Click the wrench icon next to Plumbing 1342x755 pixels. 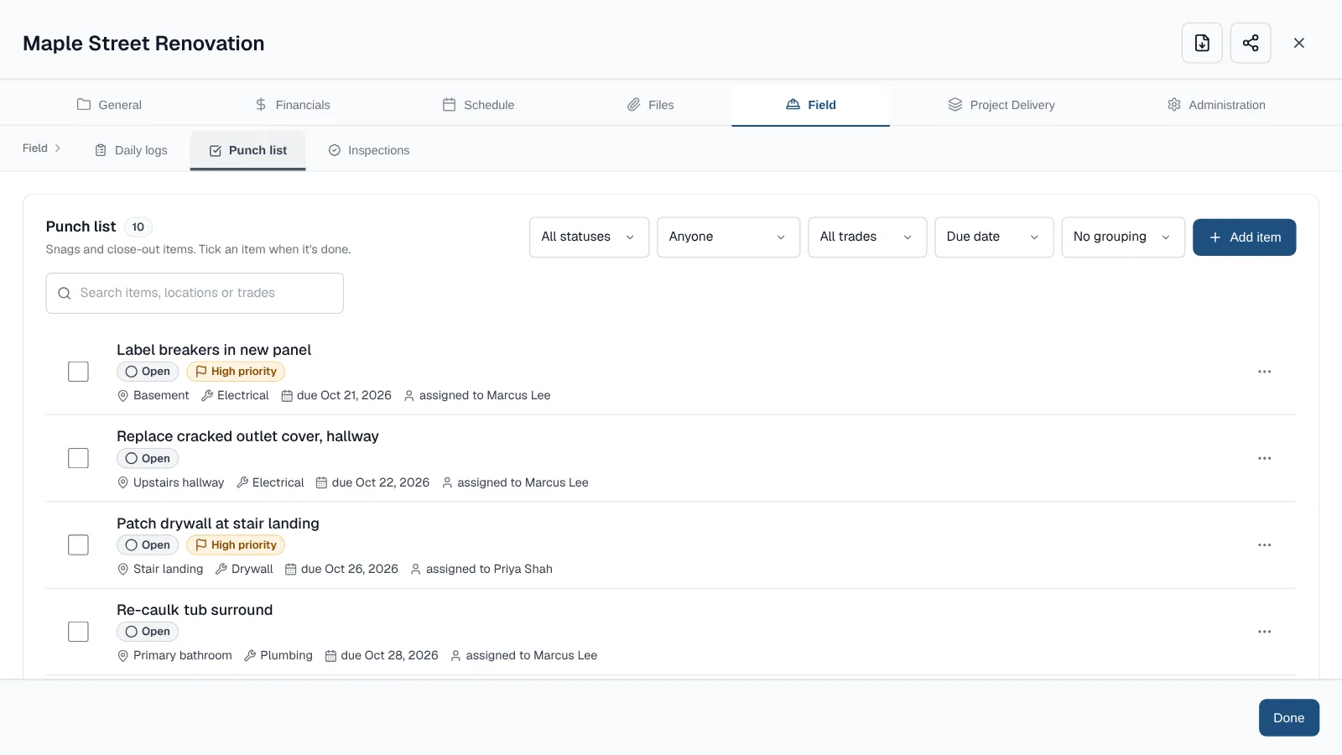coord(250,656)
